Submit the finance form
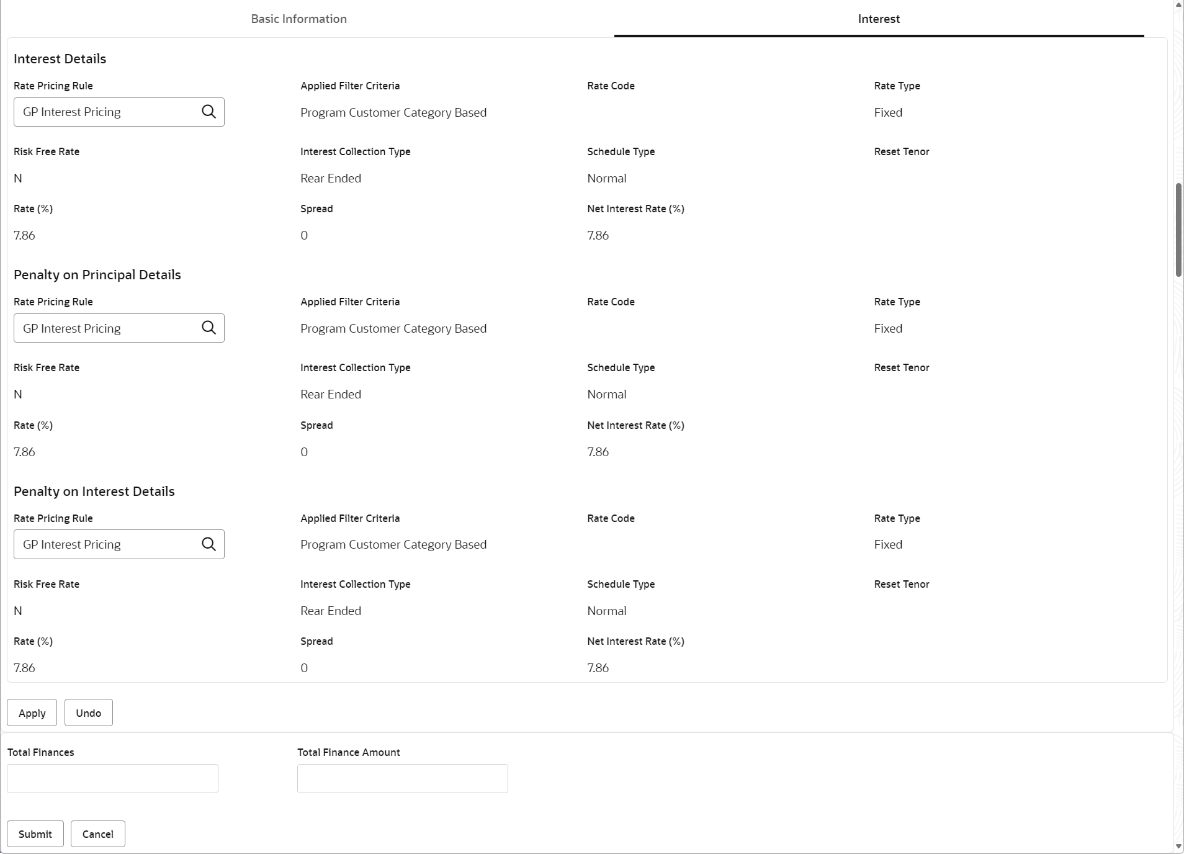Viewport: 1184px width, 854px height. click(35, 834)
